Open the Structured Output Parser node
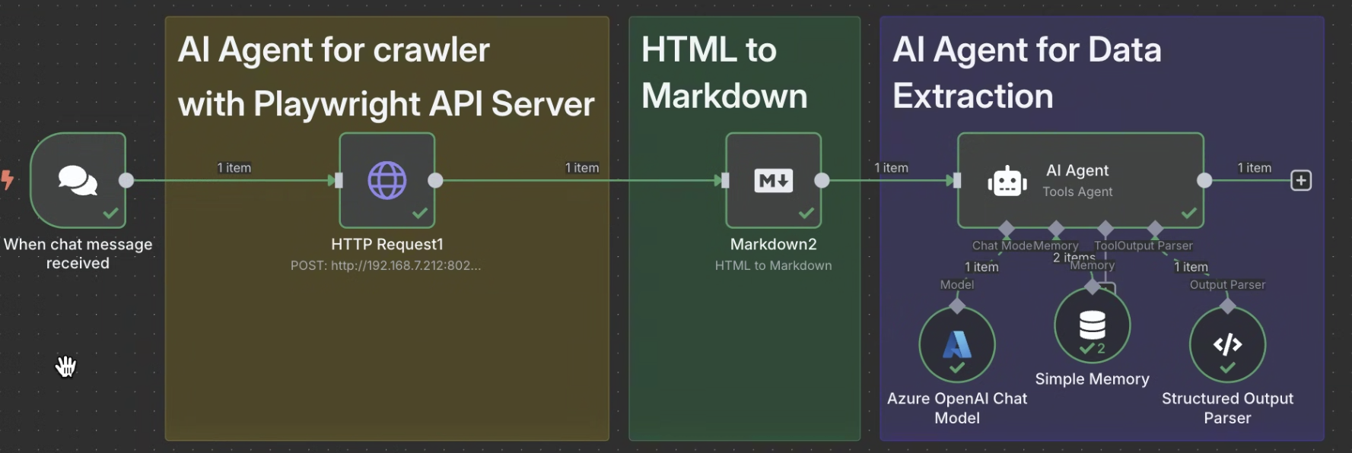Image resolution: width=1352 pixels, height=453 pixels. click(x=1227, y=345)
